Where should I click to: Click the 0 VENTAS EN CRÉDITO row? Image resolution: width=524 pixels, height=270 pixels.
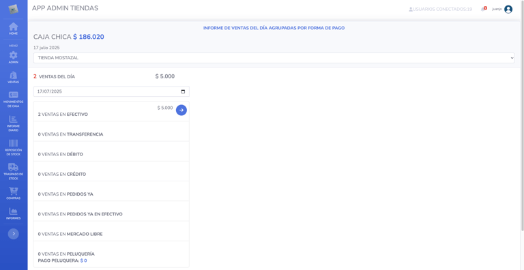pyautogui.click(x=111, y=171)
